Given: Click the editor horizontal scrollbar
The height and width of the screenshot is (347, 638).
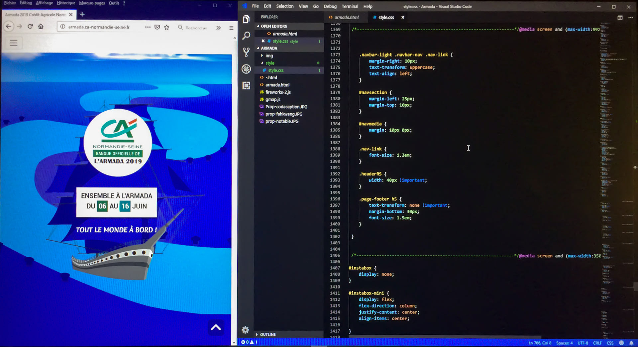Looking at the screenshot, I should [445, 337].
